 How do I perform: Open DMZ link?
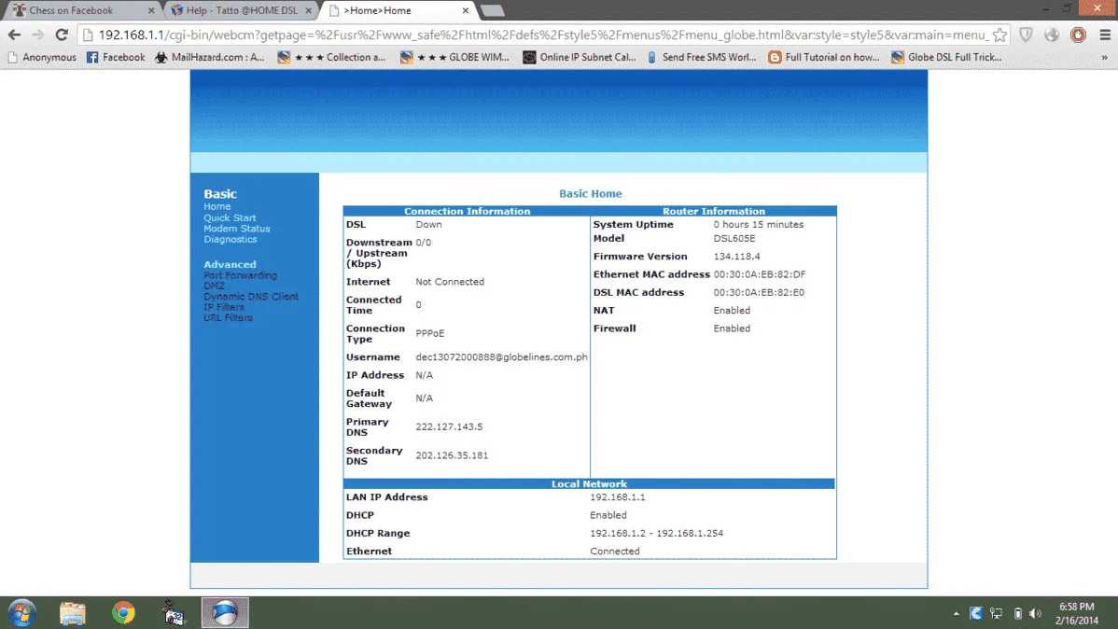tap(214, 286)
